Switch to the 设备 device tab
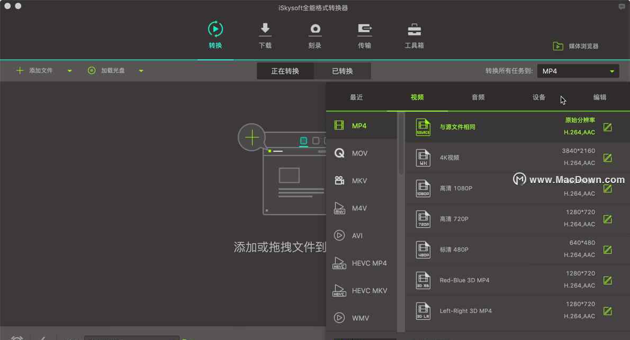The height and width of the screenshot is (340, 630). 539,97
